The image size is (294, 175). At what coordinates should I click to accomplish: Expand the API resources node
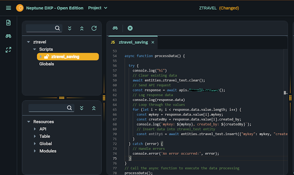[x=35, y=129]
